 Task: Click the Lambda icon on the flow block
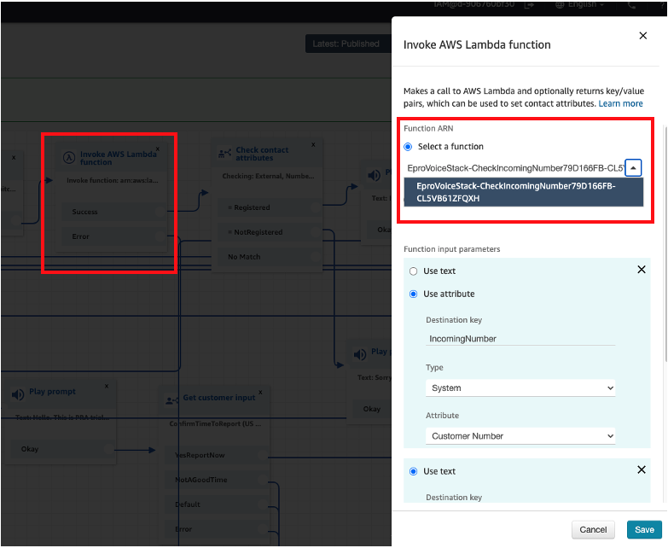(69, 158)
